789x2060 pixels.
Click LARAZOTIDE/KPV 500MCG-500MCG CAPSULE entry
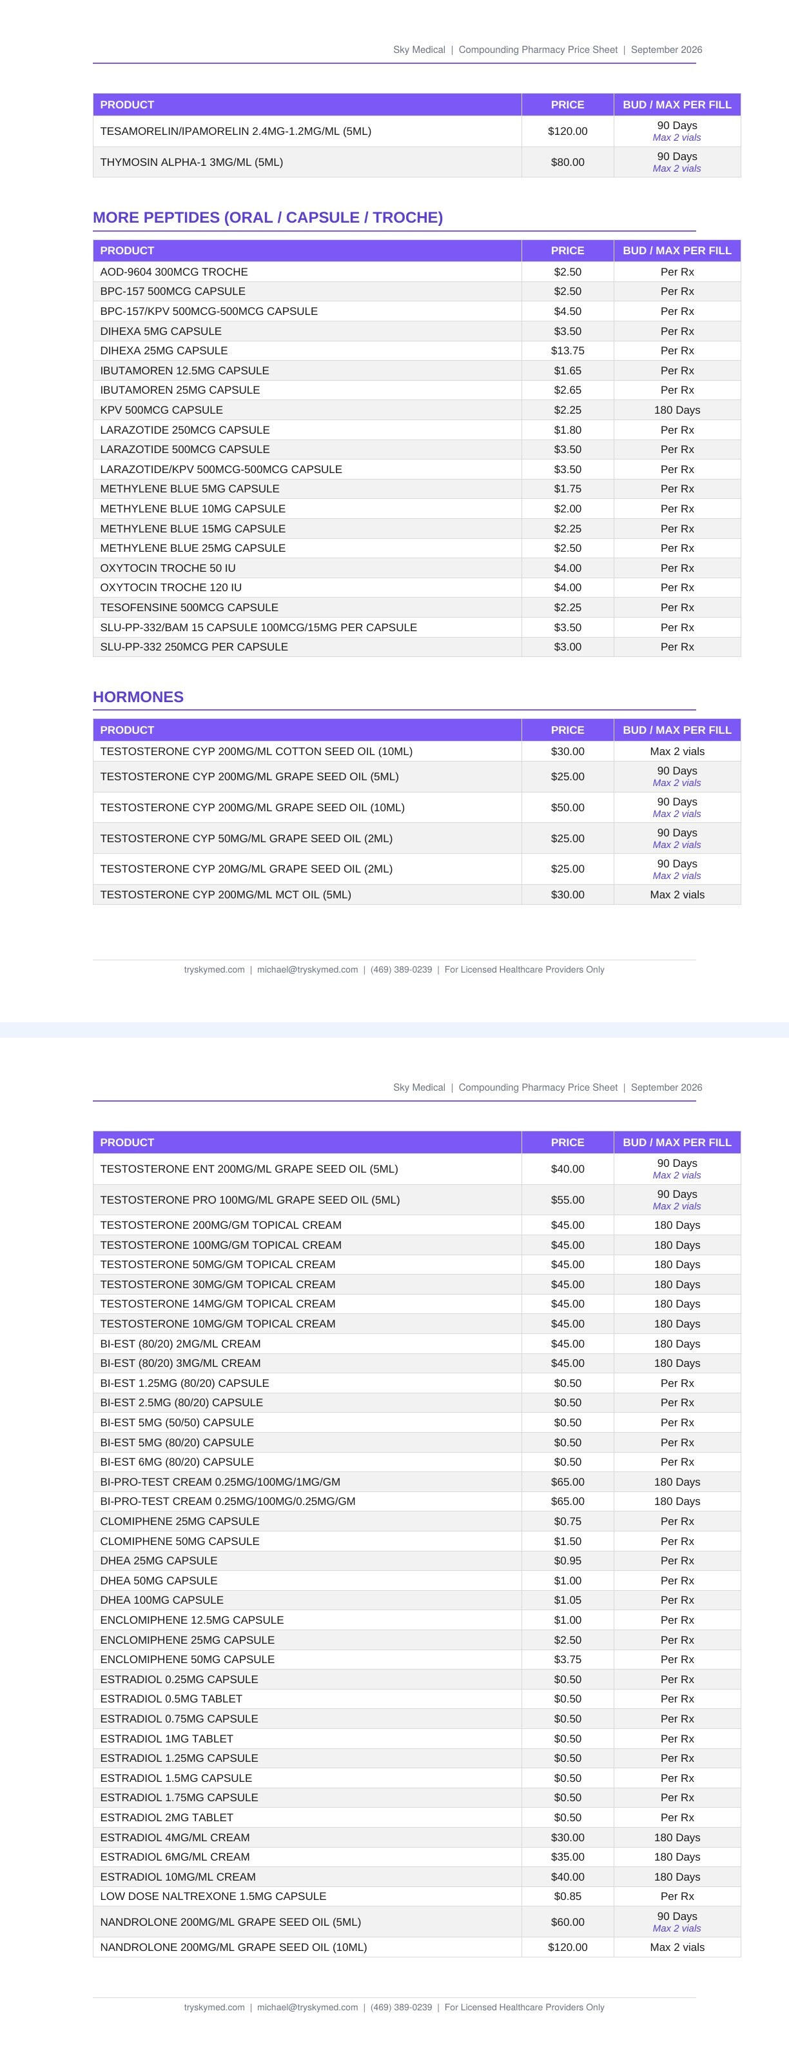coord(221,469)
